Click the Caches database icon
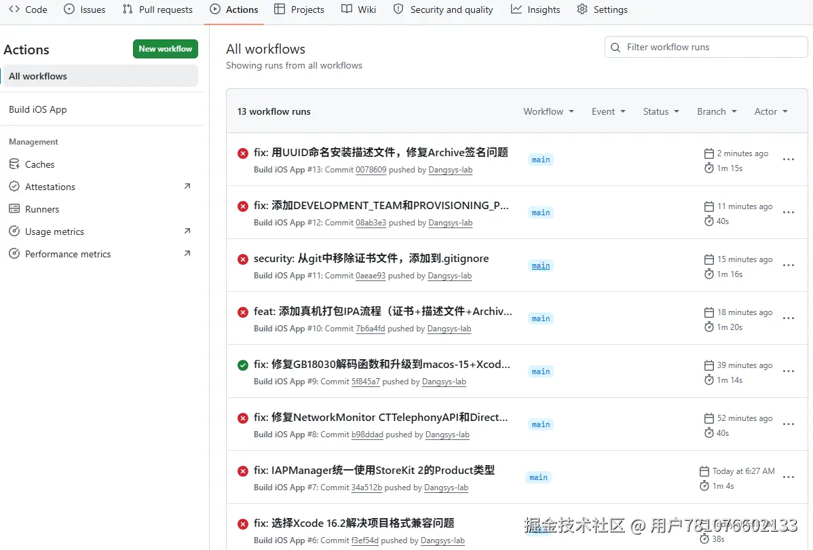Viewport: 813px width, 550px height. coord(14,164)
